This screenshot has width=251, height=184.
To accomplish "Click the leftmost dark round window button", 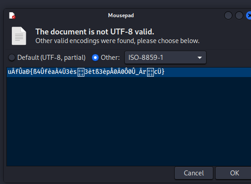I will point(228,15).
